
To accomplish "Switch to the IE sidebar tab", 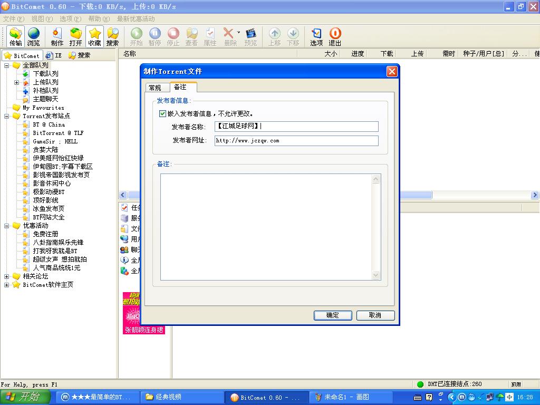I will (54, 55).
